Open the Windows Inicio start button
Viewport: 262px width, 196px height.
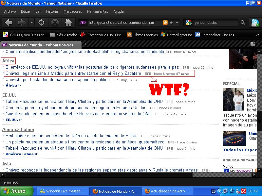tap(17, 191)
